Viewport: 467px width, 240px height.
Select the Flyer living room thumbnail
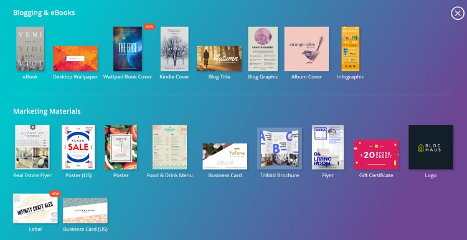click(328, 147)
